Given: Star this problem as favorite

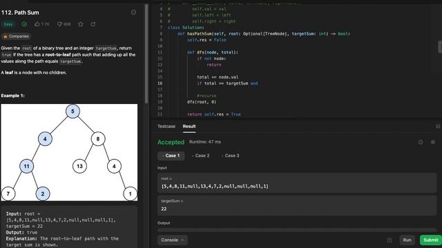Looking at the screenshot, I should (81, 24).
